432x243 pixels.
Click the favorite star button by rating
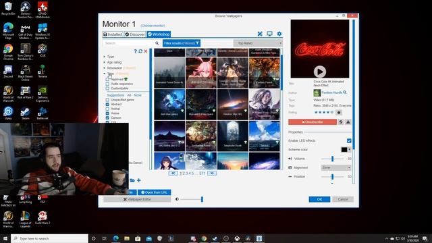[x=339, y=113]
